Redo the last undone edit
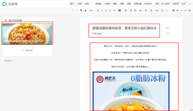This screenshot has width=193, height=111. coord(77,10)
